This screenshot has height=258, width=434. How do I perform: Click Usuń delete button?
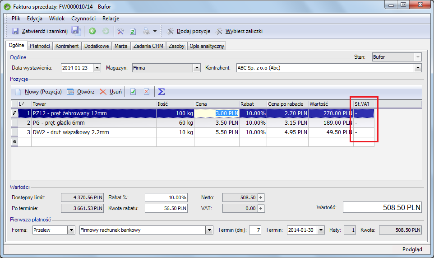click(111, 92)
